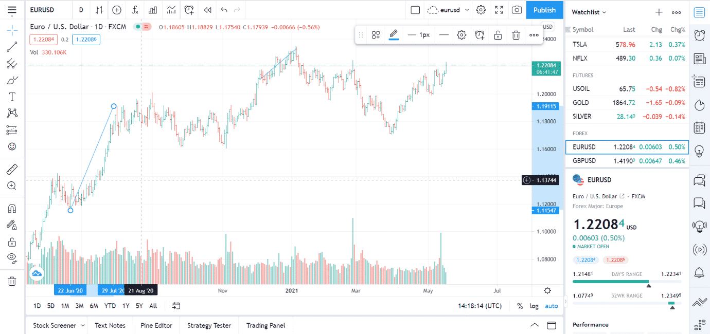The height and width of the screenshot is (334, 710).
Task: Open the select layout rectangle icon
Action: 416,10
